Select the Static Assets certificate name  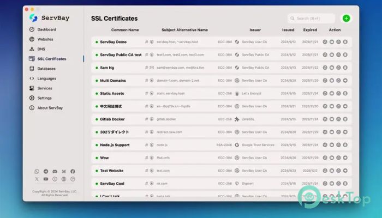(x=112, y=93)
